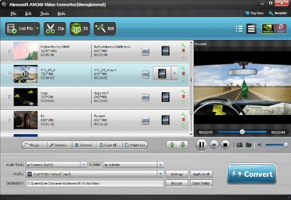Open the snapshot folder icon

(x=248, y=145)
